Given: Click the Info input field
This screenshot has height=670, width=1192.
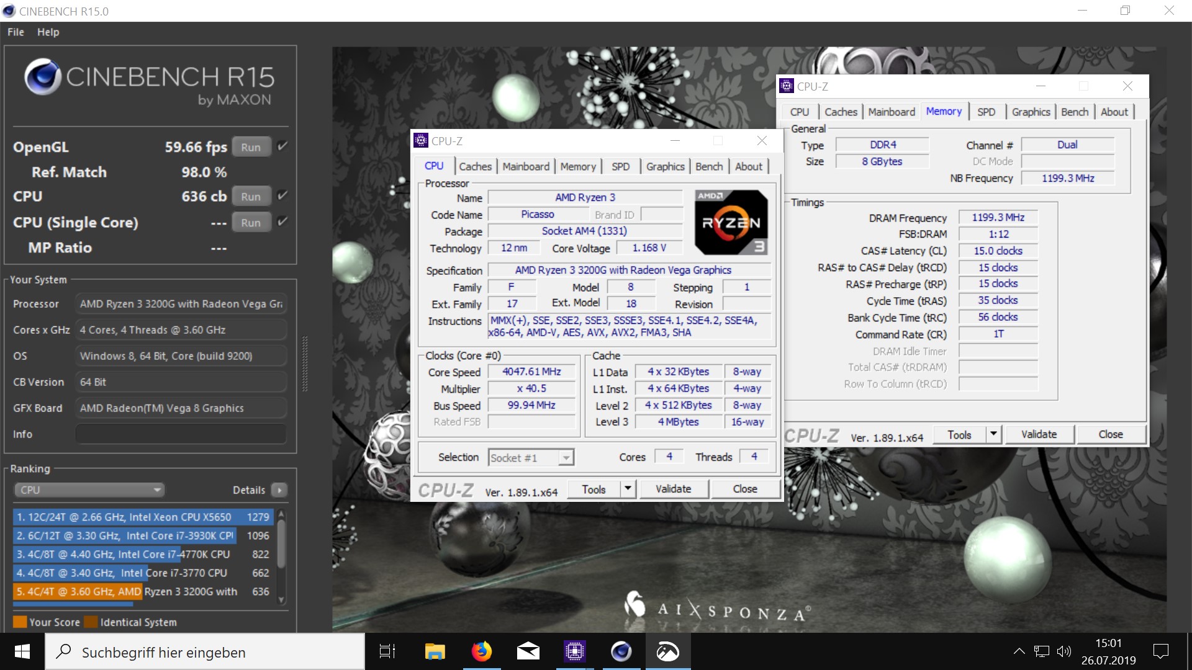Looking at the screenshot, I should click(181, 434).
